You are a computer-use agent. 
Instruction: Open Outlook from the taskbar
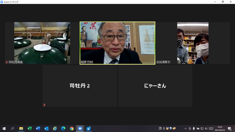[x=46, y=129]
